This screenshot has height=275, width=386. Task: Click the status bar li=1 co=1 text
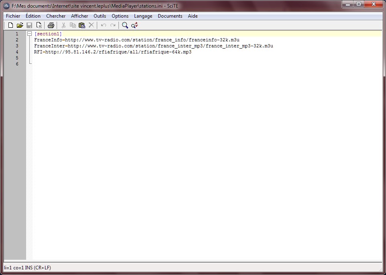coord(27,268)
